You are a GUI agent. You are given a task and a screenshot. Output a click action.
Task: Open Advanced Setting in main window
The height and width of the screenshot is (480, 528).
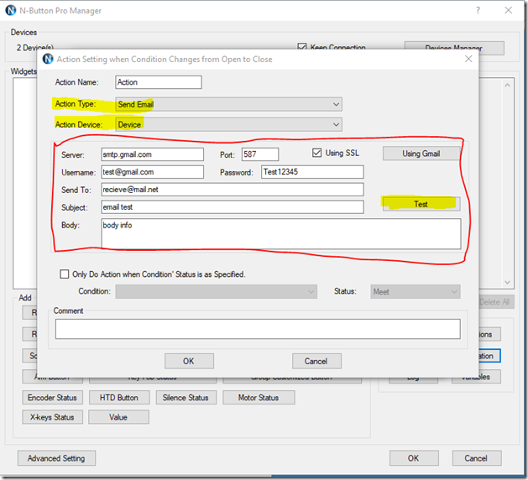56,458
